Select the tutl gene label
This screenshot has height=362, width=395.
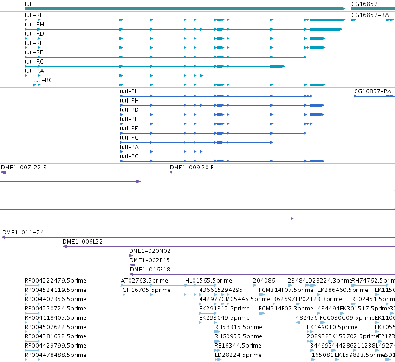[x=28, y=4]
